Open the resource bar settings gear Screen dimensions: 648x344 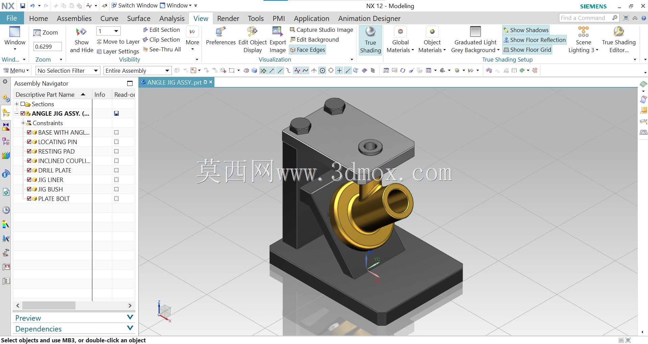[x=5, y=82]
